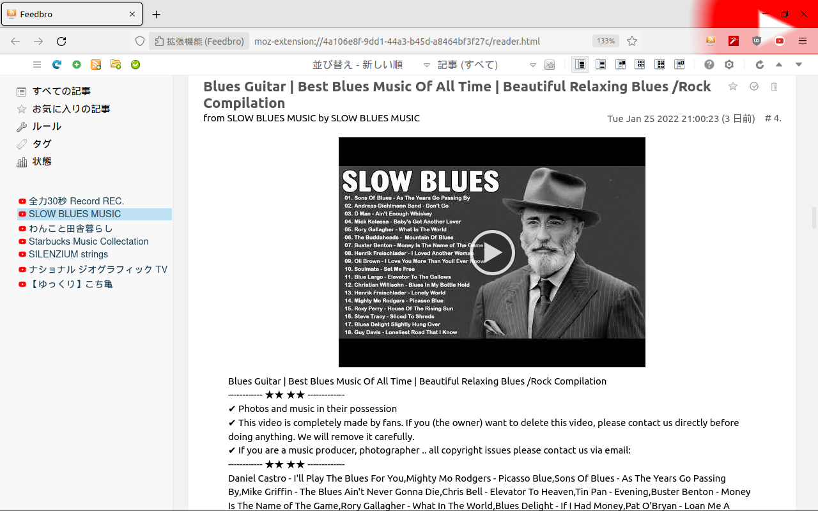Click the refresh all feeds icon
The width and height of the screenshot is (818, 511).
[57, 65]
